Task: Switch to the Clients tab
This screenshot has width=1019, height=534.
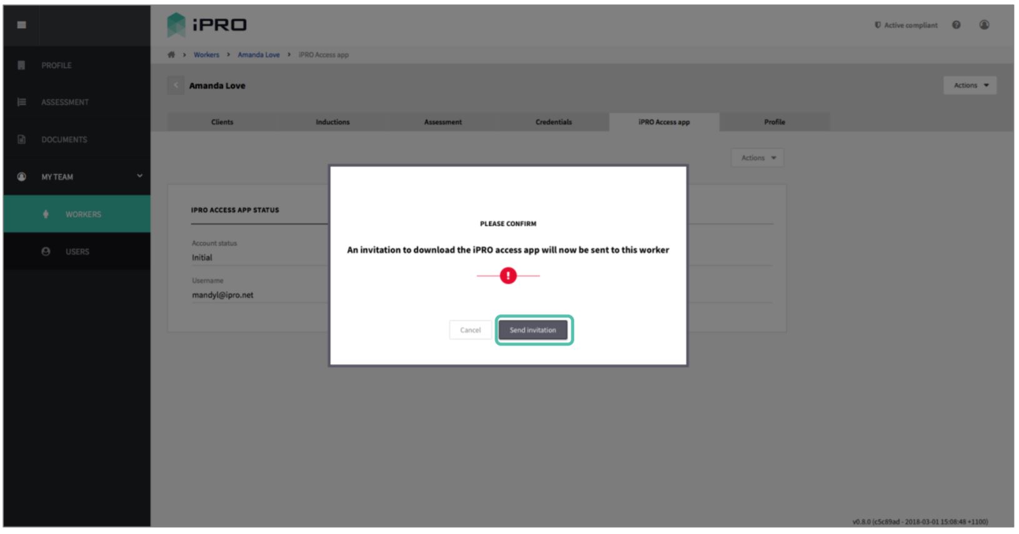Action: click(x=223, y=122)
